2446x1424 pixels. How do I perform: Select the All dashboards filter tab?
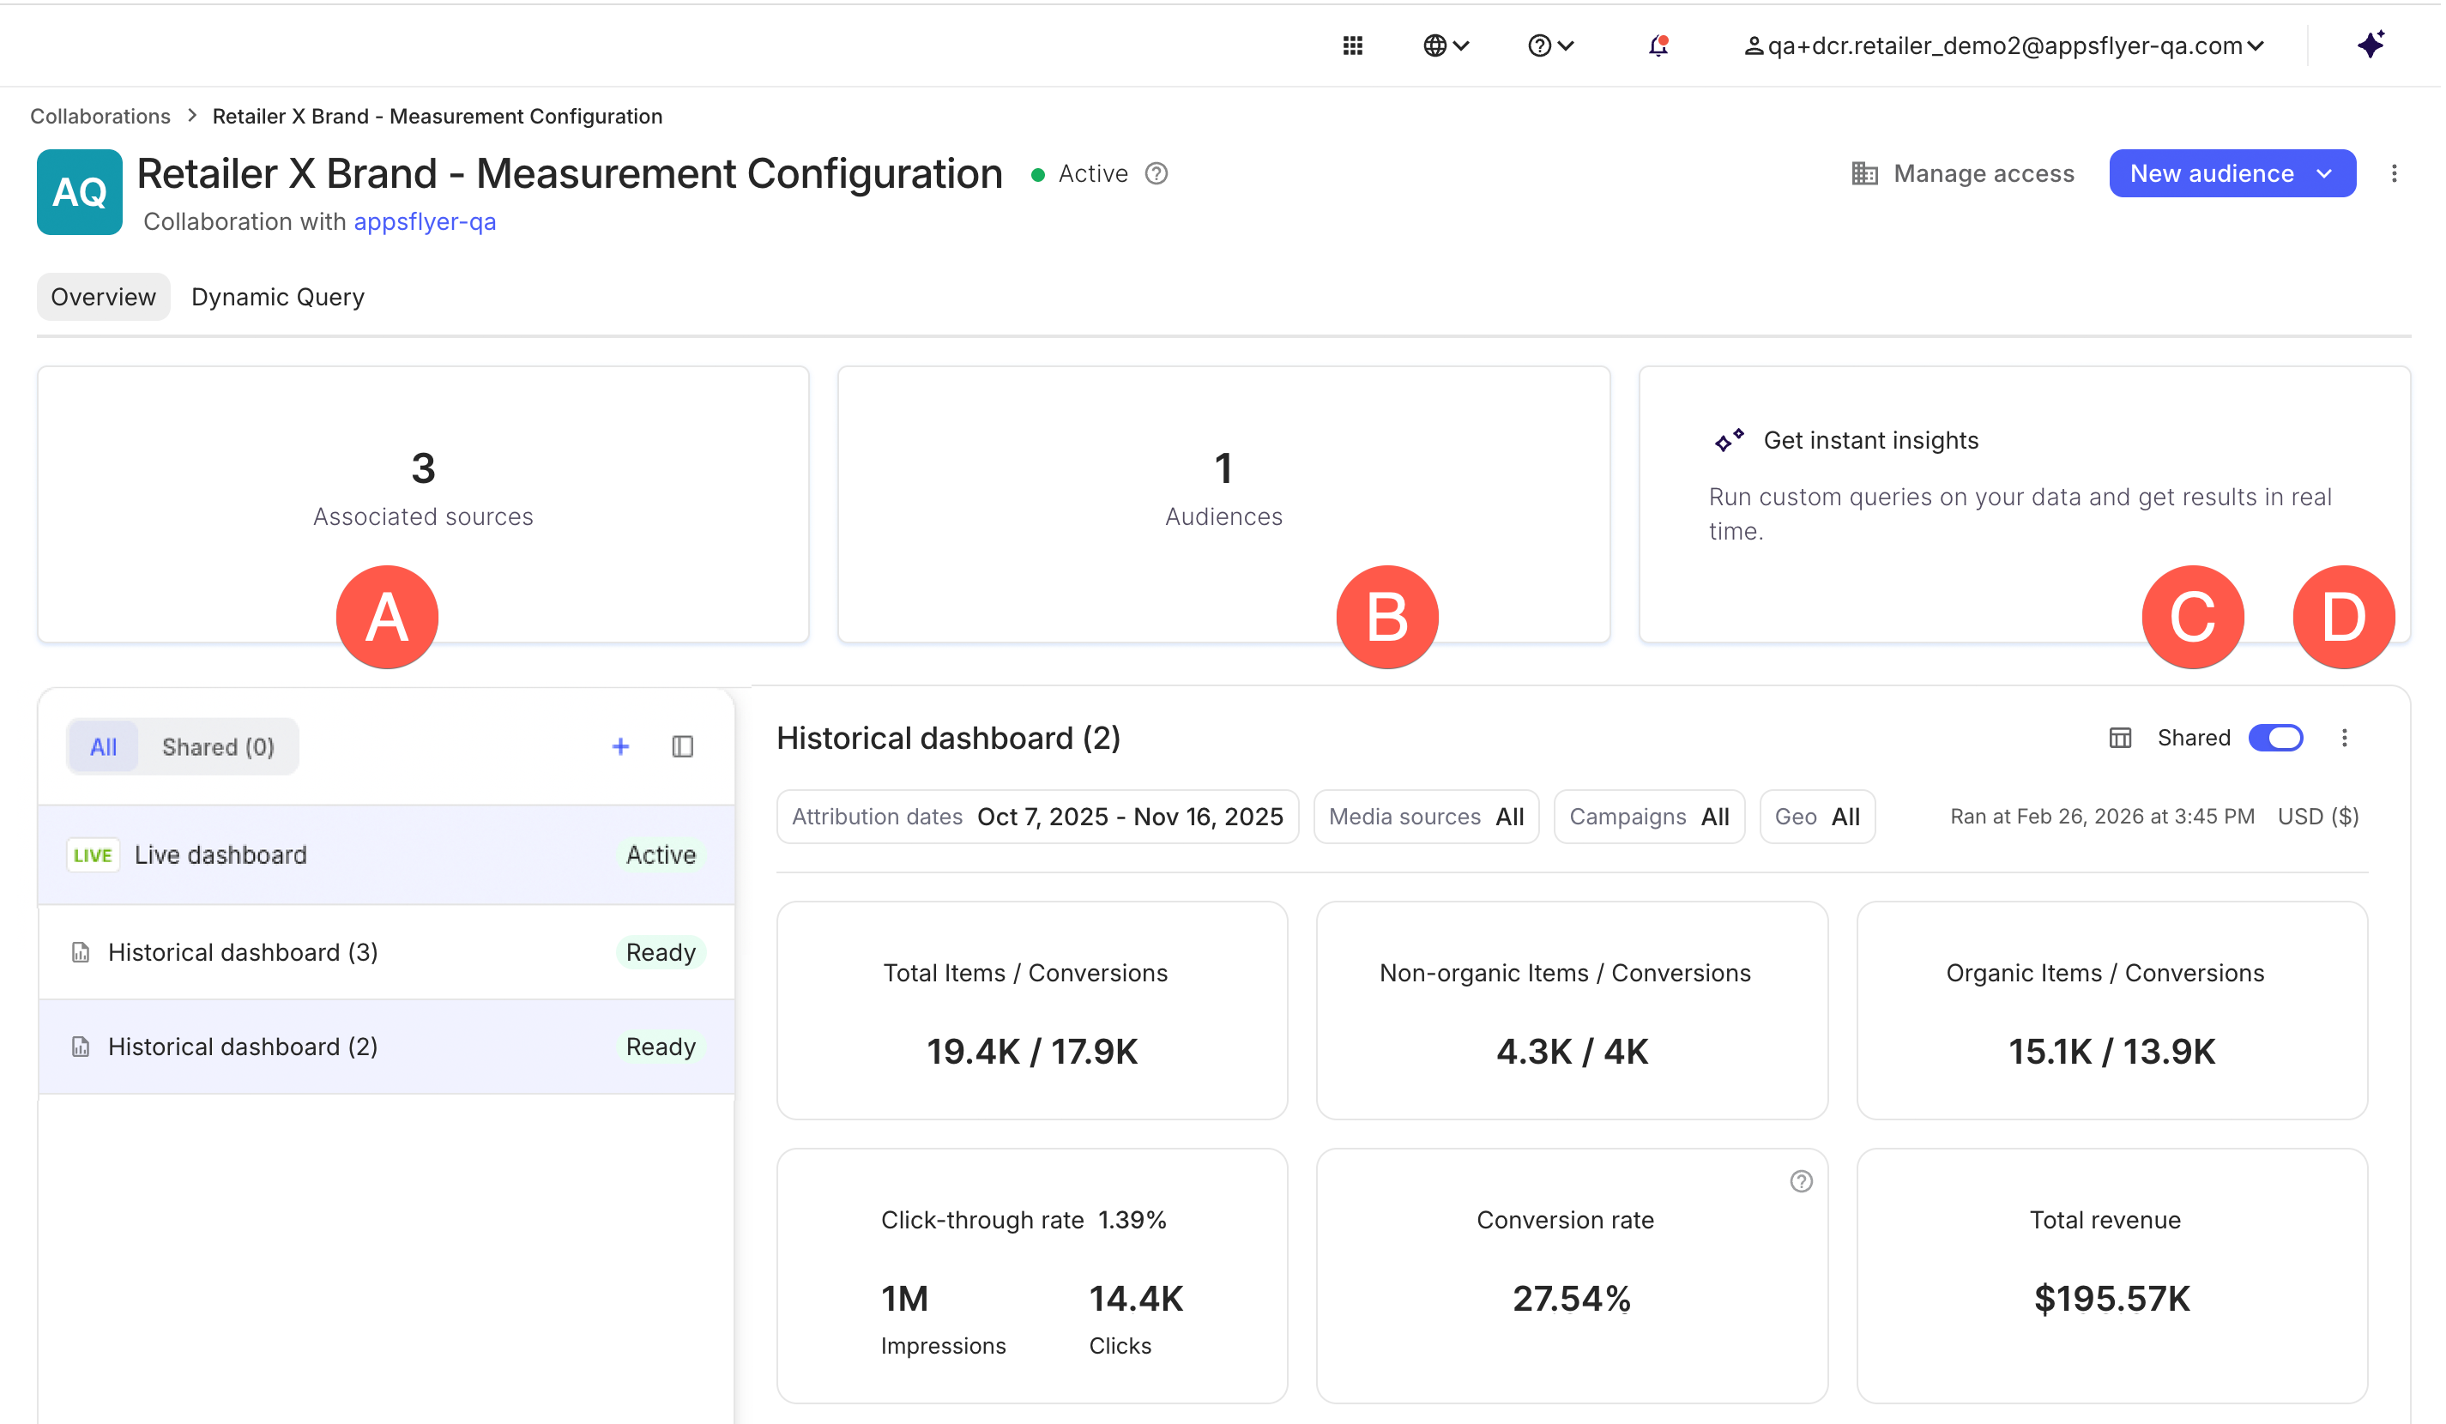103,746
